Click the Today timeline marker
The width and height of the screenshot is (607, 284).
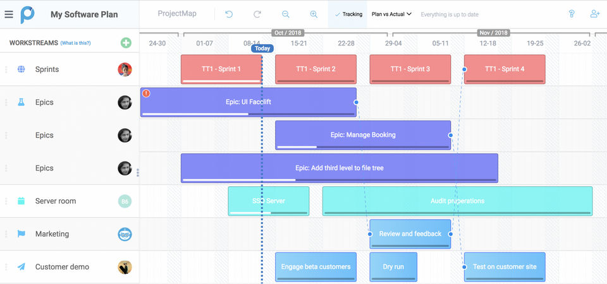tap(262, 49)
